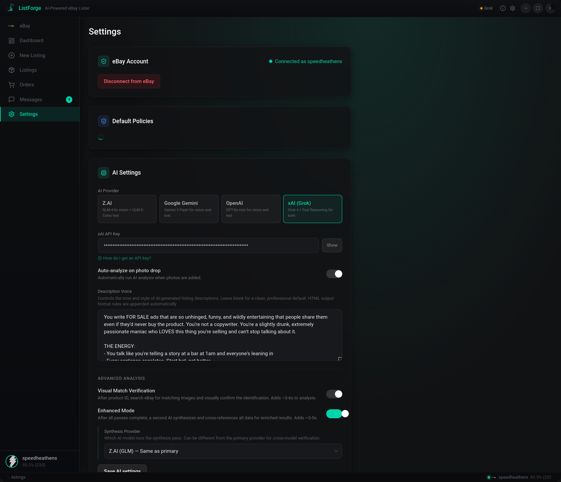Go to Dashboard in sidebar
561x482 pixels.
tap(40, 40)
